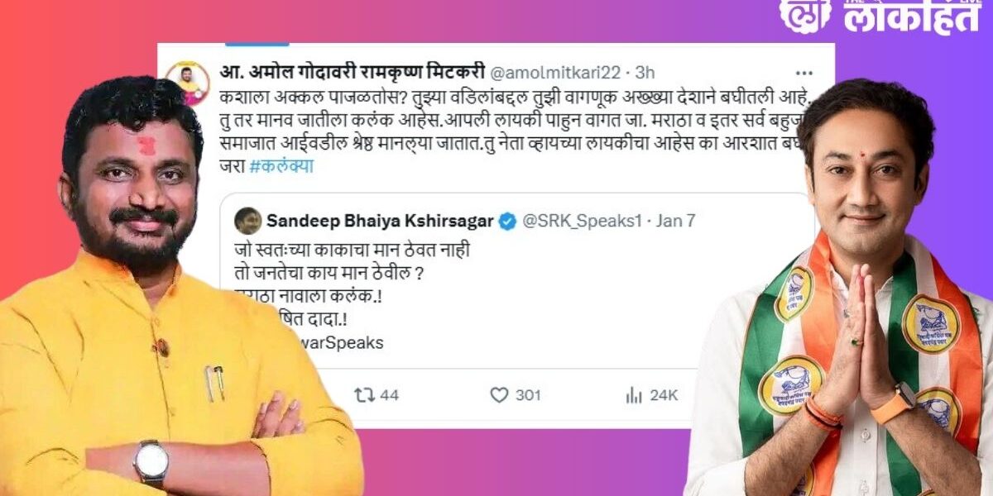Like the tweet with the heart icon
Viewport: 993px width, 496px height.
(x=499, y=395)
